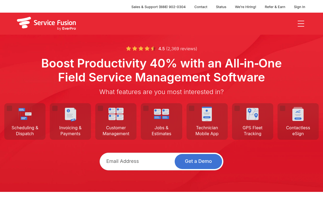Sign in to Service Fusion

(x=299, y=7)
